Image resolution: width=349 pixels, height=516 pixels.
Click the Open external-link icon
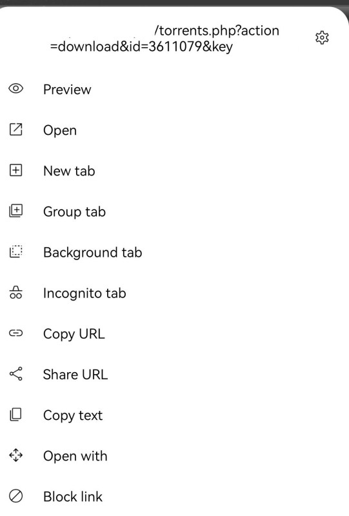pos(15,130)
